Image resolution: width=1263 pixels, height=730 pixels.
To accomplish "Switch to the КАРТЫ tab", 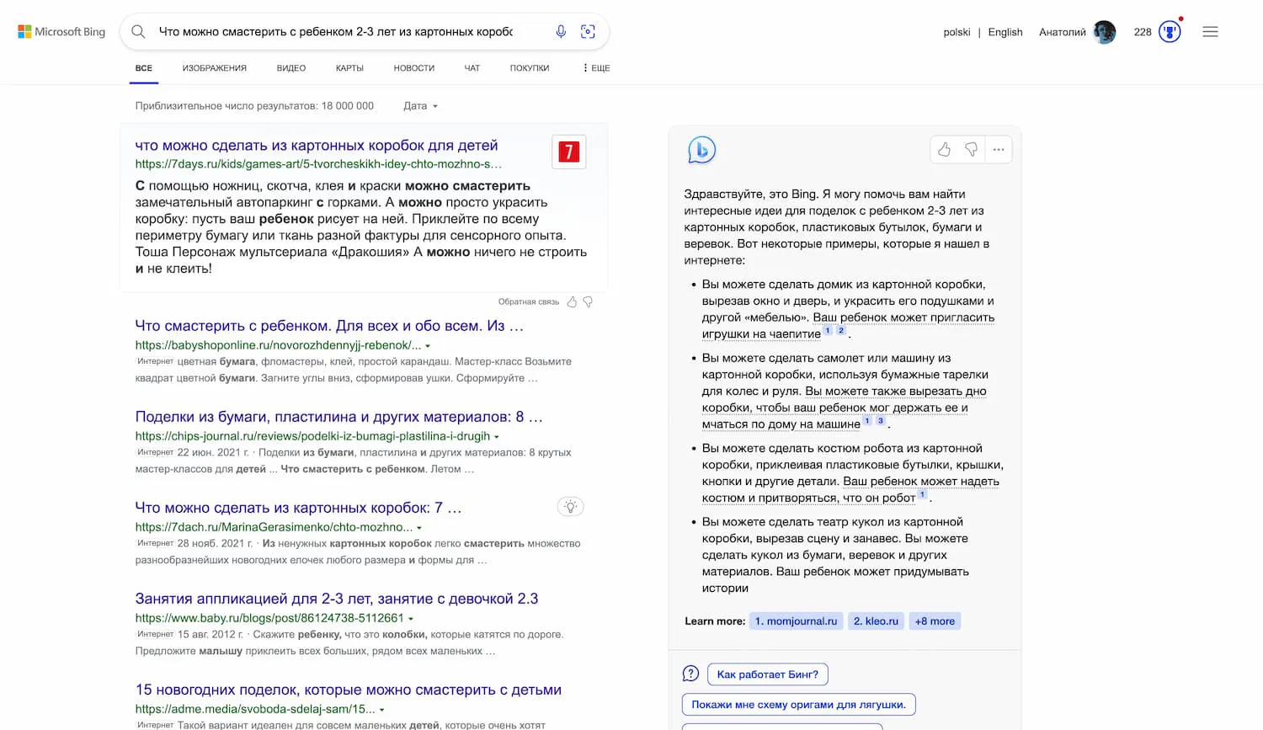I will pos(349,68).
